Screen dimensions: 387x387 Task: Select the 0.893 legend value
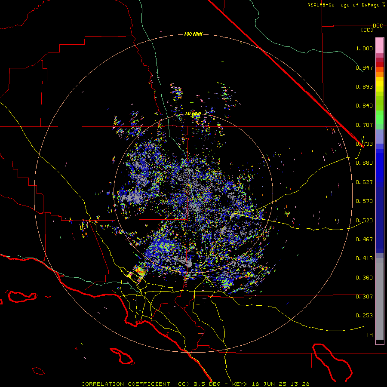(x=364, y=86)
